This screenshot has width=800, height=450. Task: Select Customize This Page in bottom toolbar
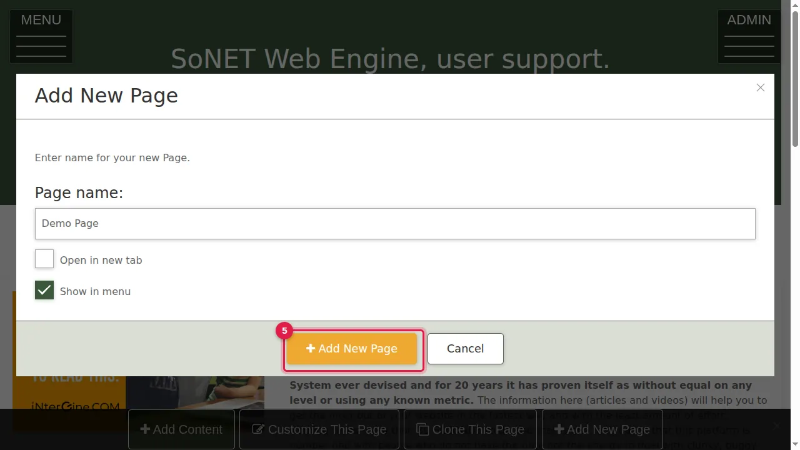click(x=319, y=429)
